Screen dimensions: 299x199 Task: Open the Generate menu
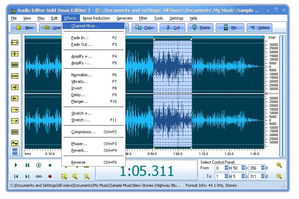click(125, 18)
